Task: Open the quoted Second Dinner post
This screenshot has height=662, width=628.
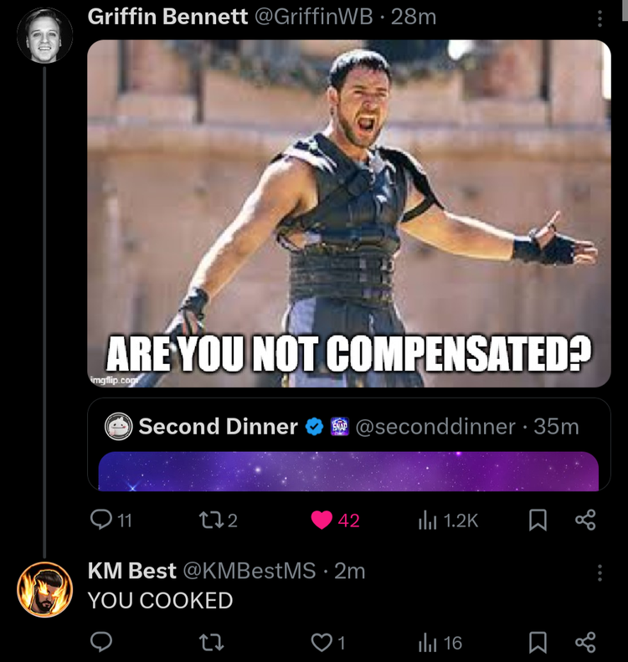Action: click(x=349, y=444)
